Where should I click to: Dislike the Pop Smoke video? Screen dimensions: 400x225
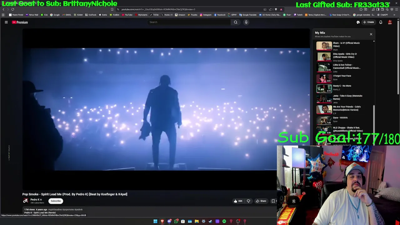pos(249,201)
